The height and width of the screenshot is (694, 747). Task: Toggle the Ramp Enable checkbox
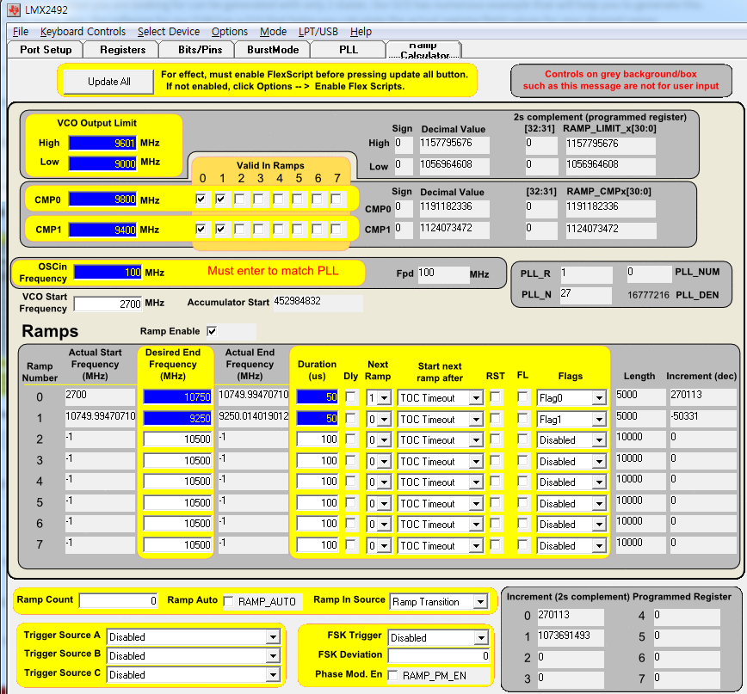[212, 331]
